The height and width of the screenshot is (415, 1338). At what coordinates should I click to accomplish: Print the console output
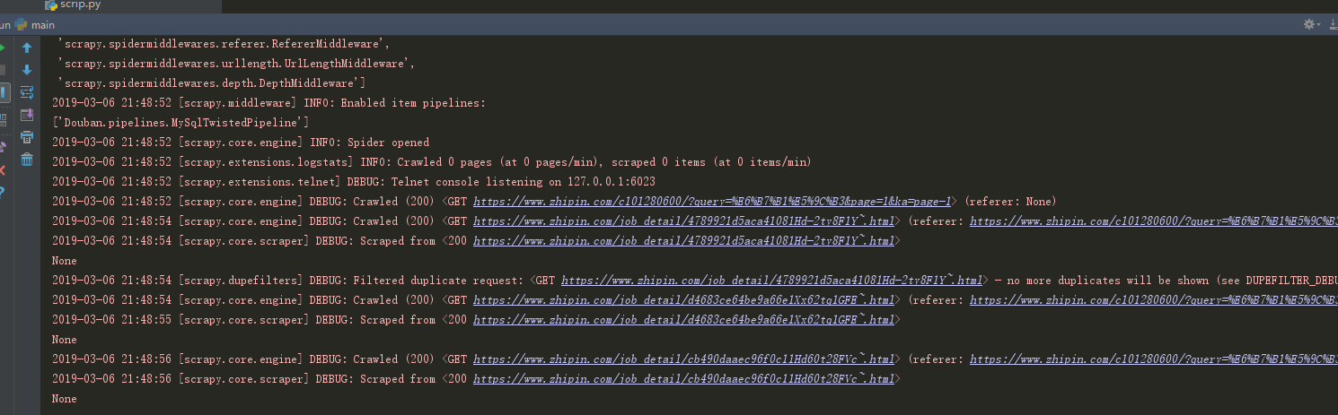(x=27, y=137)
